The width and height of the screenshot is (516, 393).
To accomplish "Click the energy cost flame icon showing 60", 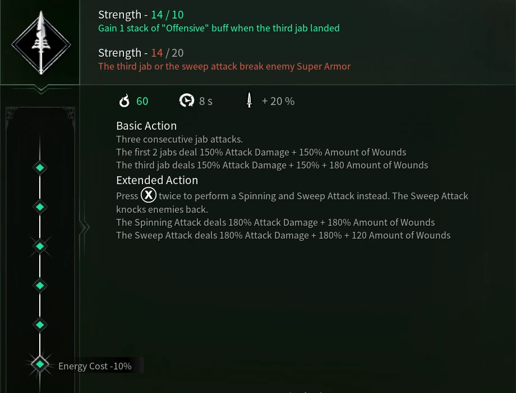I will point(125,100).
